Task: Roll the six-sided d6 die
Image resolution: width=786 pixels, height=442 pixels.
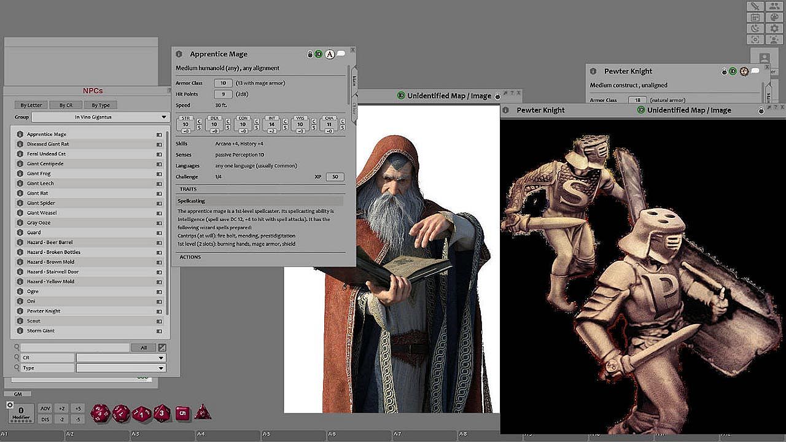Action: (x=182, y=413)
